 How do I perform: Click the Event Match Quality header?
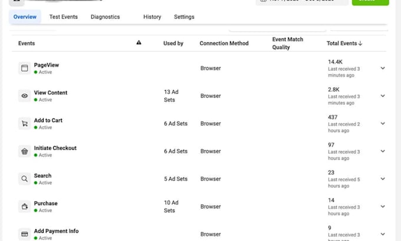(x=287, y=43)
